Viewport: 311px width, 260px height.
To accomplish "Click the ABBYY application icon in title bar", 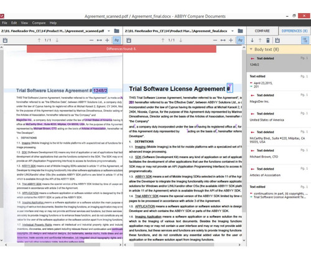I will pos(2,16).
